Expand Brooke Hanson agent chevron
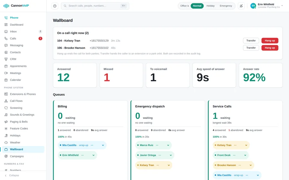This screenshot has height=180, width=289. 250,165
